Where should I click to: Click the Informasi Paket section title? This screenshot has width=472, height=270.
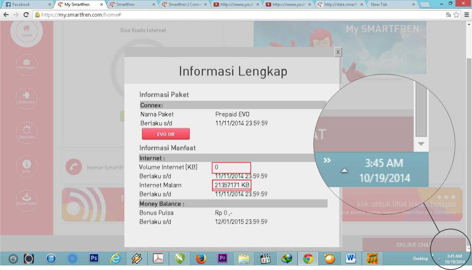click(x=164, y=94)
